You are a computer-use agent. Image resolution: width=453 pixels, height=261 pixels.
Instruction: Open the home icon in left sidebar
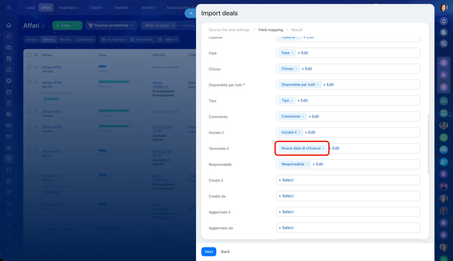(9, 25)
